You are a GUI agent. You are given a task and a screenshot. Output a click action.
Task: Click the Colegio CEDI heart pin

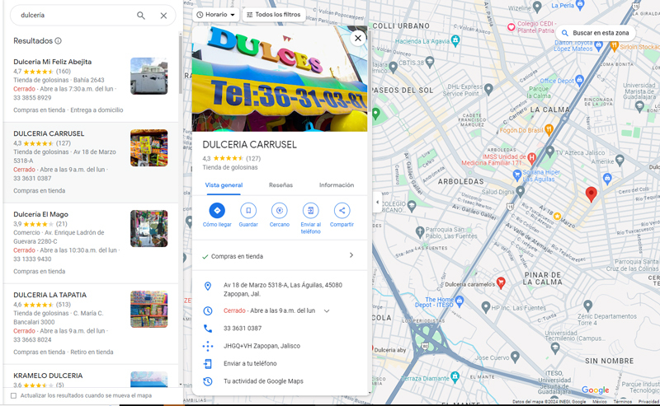pyautogui.click(x=511, y=27)
